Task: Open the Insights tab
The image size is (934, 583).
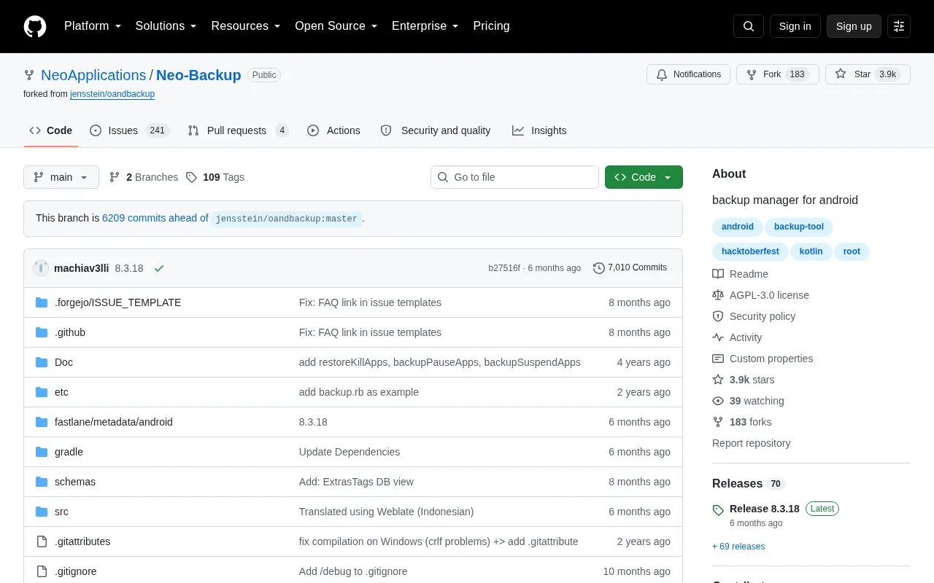Action: (x=539, y=130)
